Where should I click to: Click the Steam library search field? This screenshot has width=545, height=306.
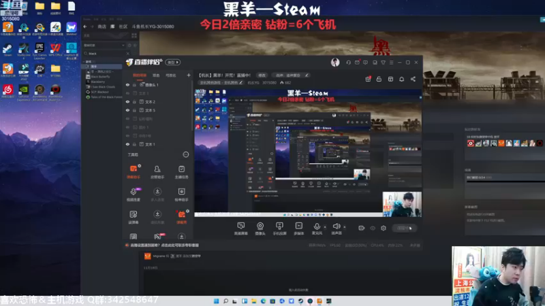[x=106, y=54]
